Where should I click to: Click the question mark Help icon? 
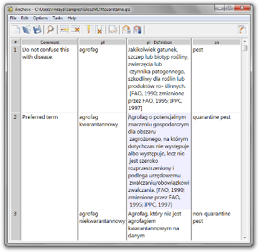click(x=242, y=29)
